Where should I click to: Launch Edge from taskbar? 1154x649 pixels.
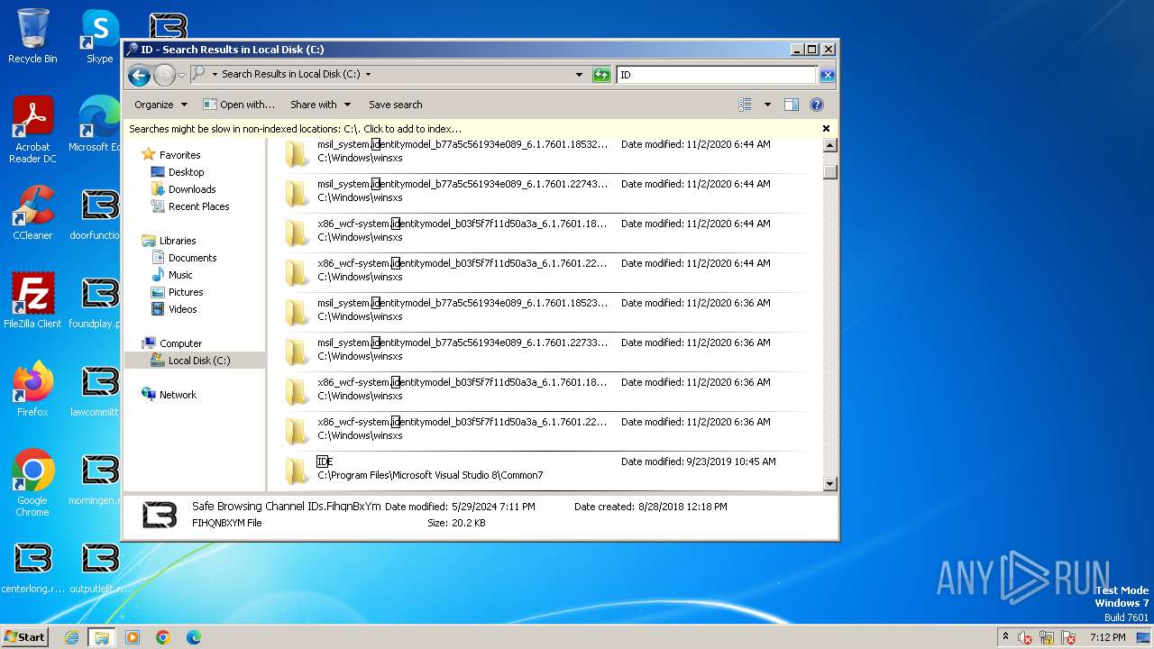click(x=193, y=637)
